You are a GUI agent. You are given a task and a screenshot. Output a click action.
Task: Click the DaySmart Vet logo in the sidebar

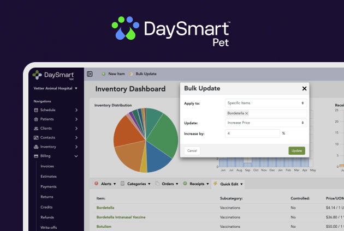pyautogui.click(x=54, y=75)
